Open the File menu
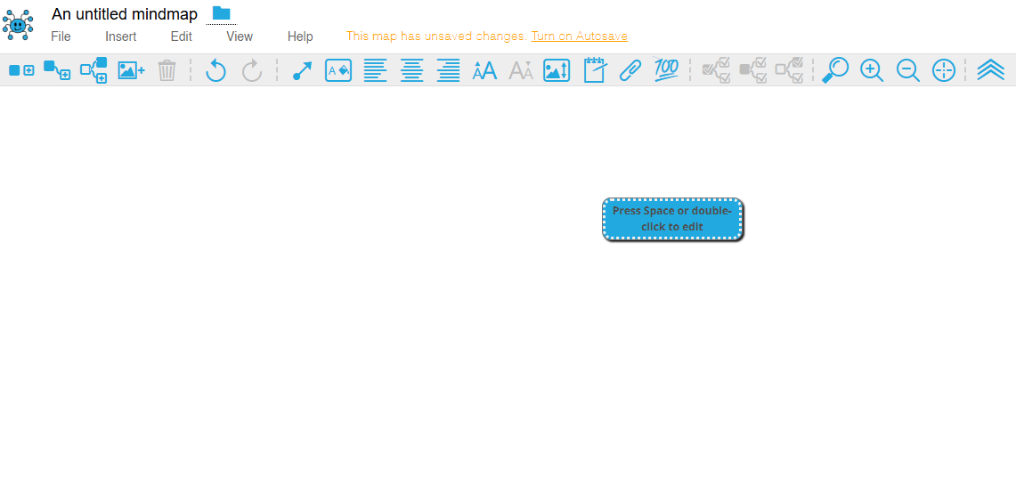The image size is (1016, 484). click(61, 36)
